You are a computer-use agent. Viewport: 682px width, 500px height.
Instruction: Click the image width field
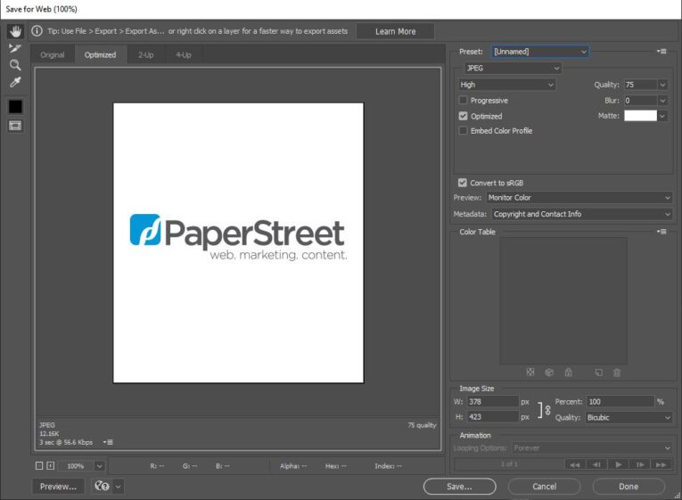[x=493, y=402]
